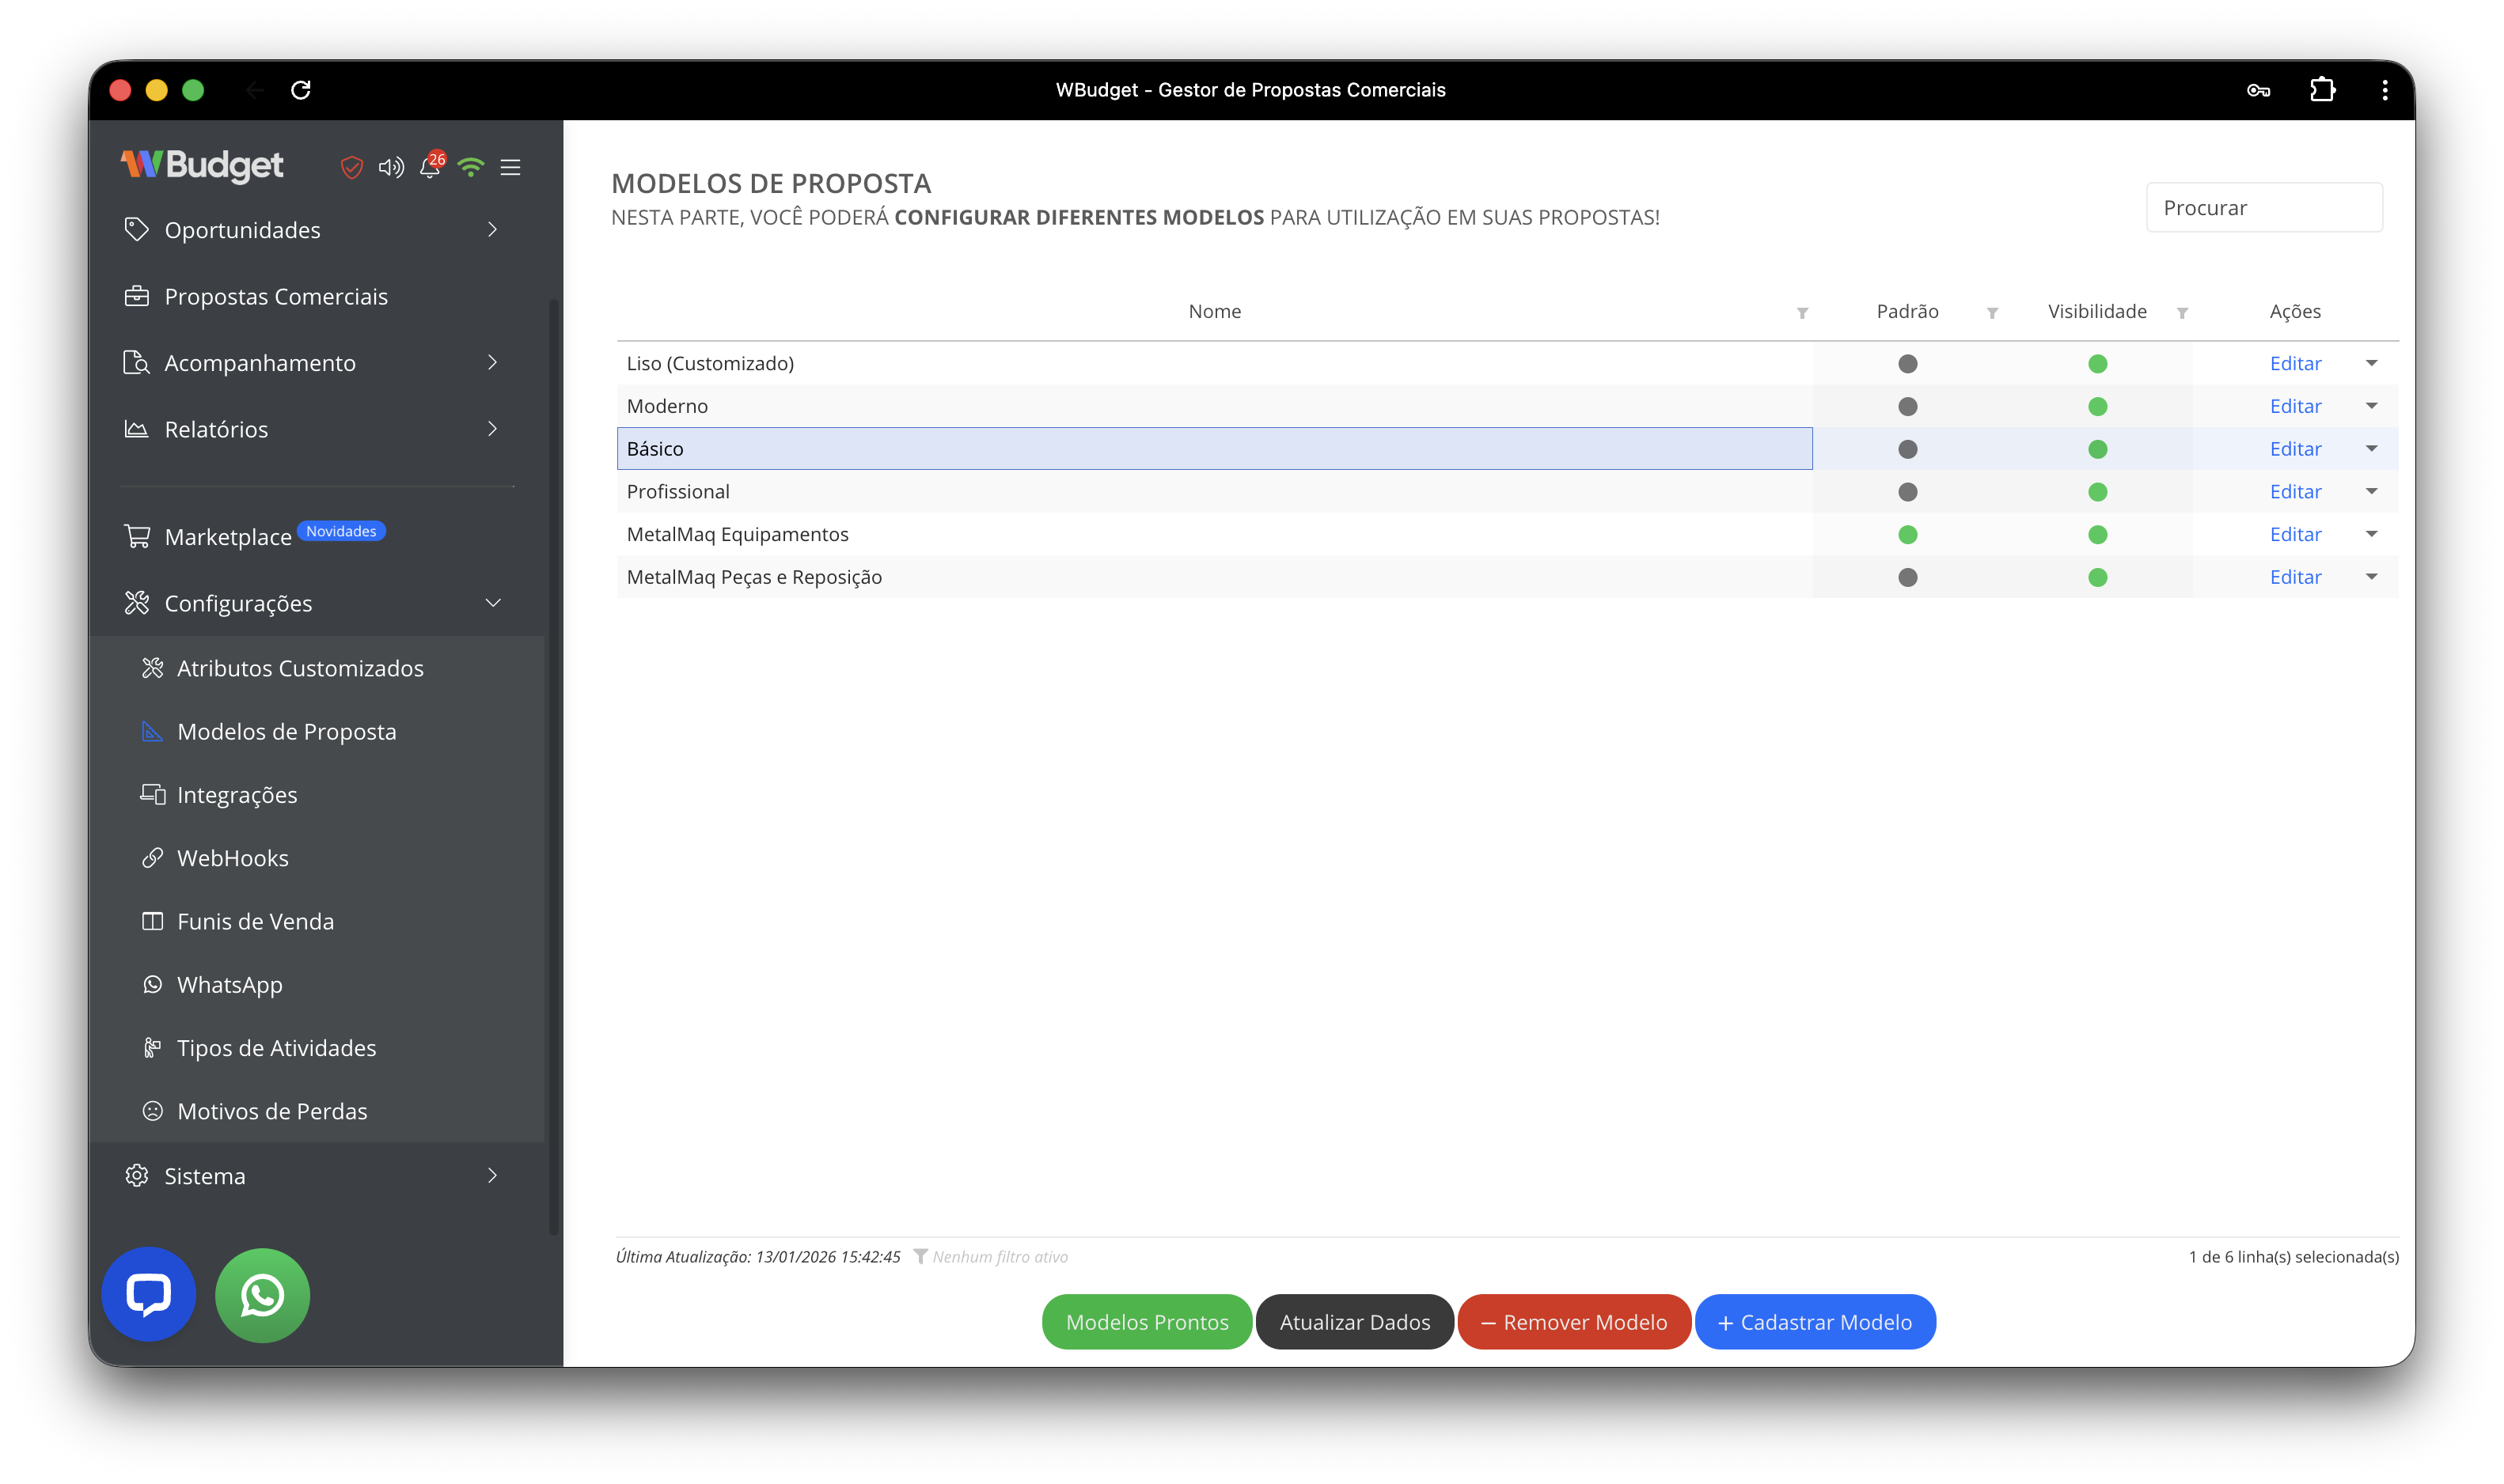Click the Cadastrar Modelo button
Viewport: 2504px width, 1484px height.
(1815, 1322)
